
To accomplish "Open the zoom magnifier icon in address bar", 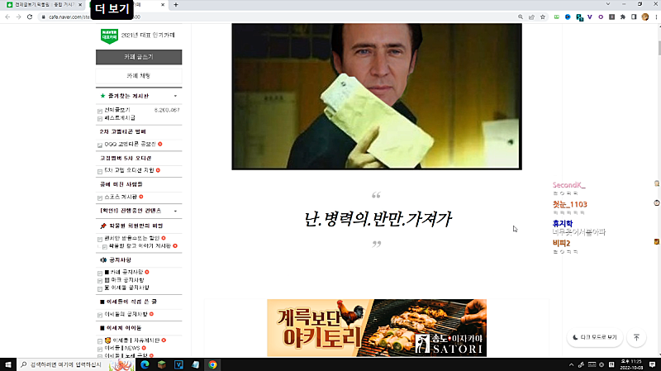I will click(521, 17).
